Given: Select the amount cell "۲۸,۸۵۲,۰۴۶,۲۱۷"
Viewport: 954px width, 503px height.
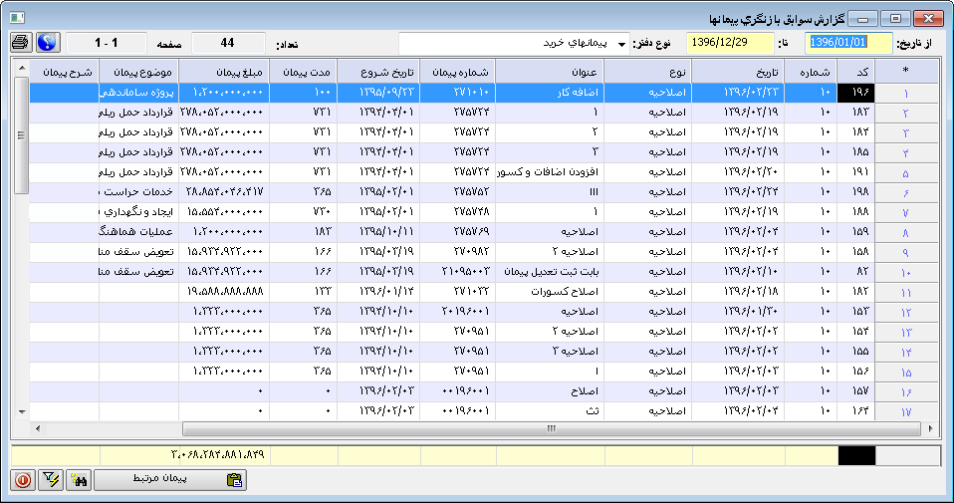Looking at the screenshot, I should tap(224, 192).
